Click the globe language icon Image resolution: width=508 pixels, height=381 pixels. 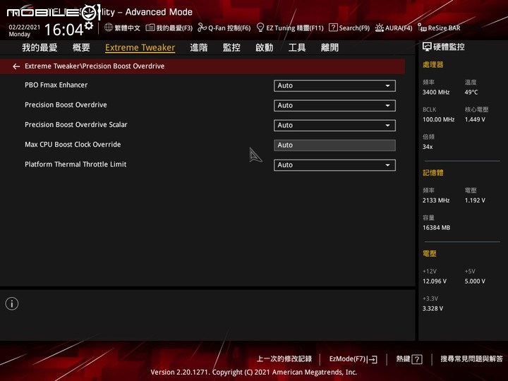click(109, 28)
